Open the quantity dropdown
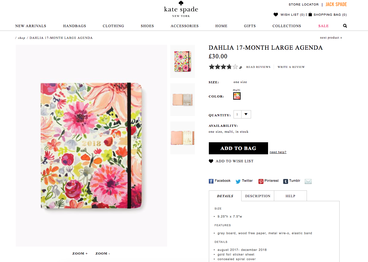Viewport: 368px width, 262px height. tap(246, 114)
